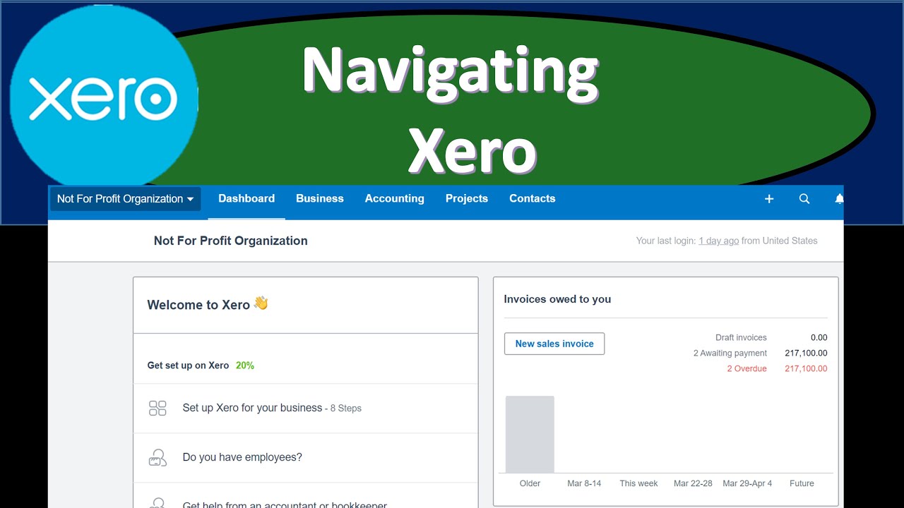The height and width of the screenshot is (508, 904).
Task: Open the Business menu
Action: click(320, 199)
